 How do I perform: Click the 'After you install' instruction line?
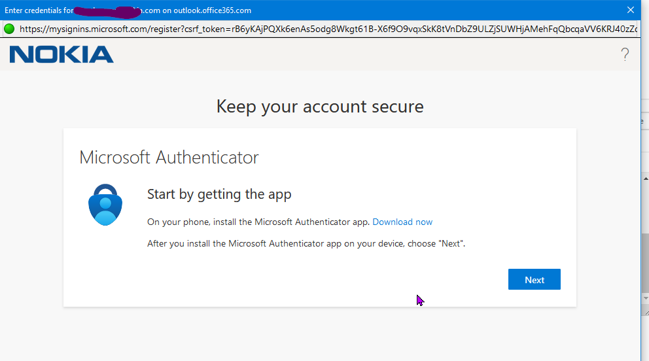[x=306, y=243]
